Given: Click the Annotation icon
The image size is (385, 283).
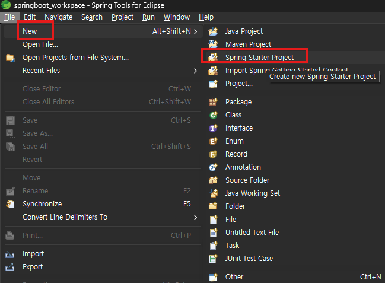Looking at the screenshot, I should [213, 167].
